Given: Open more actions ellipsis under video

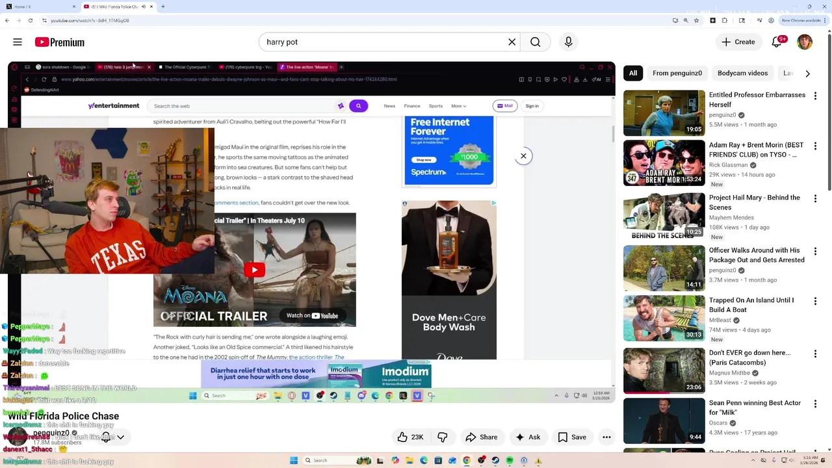Looking at the screenshot, I should tap(606, 437).
